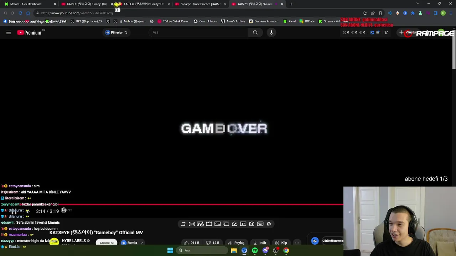Go to browser home page icon
Viewport: 456px width, 256px height.
(x=28, y=13)
